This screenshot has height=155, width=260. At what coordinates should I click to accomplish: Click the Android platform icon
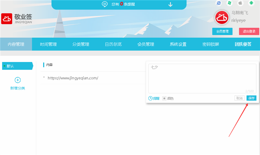(x=251, y=3)
